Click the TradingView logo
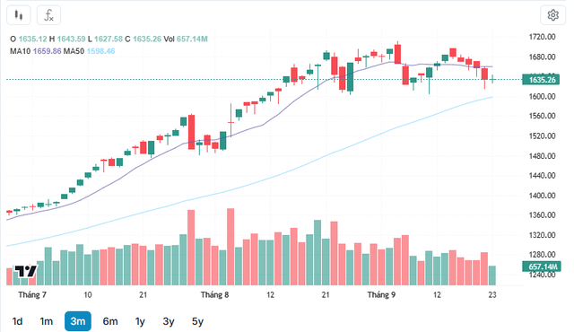Image resolution: width=574 pixels, height=332 pixels. (26, 271)
